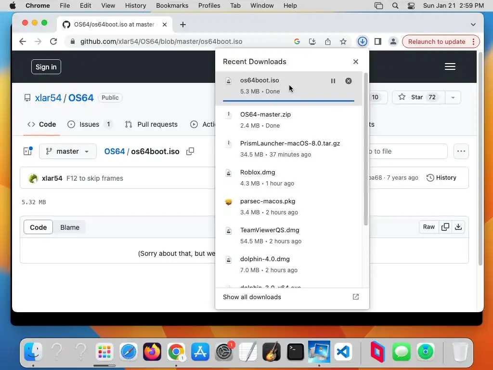Expand the Star lists dropdown arrow
The width and height of the screenshot is (493, 370).
coord(453,97)
